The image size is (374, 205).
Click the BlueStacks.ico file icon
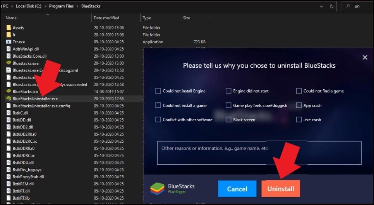coord(9,92)
